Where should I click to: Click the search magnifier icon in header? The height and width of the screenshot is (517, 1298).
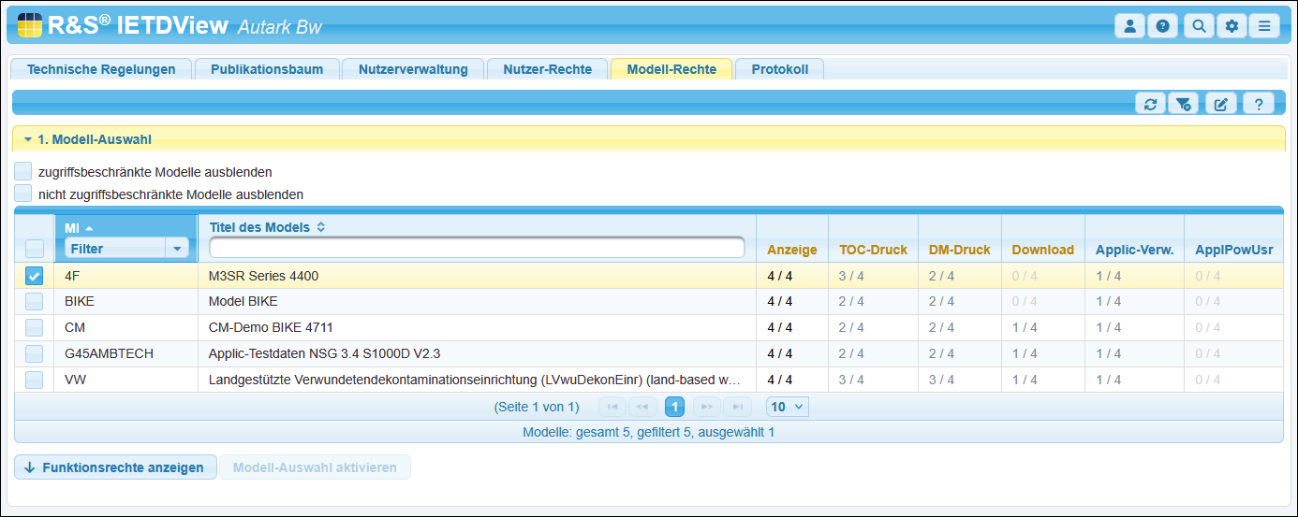tap(1198, 26)
